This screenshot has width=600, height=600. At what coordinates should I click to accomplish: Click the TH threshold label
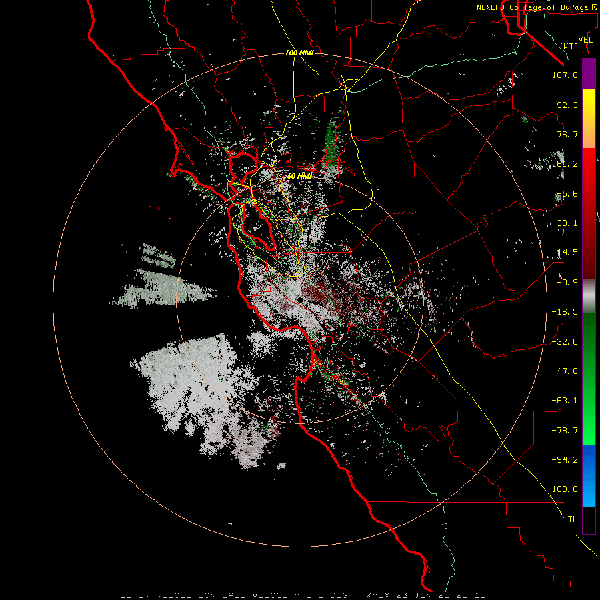[x=573, y=519]
